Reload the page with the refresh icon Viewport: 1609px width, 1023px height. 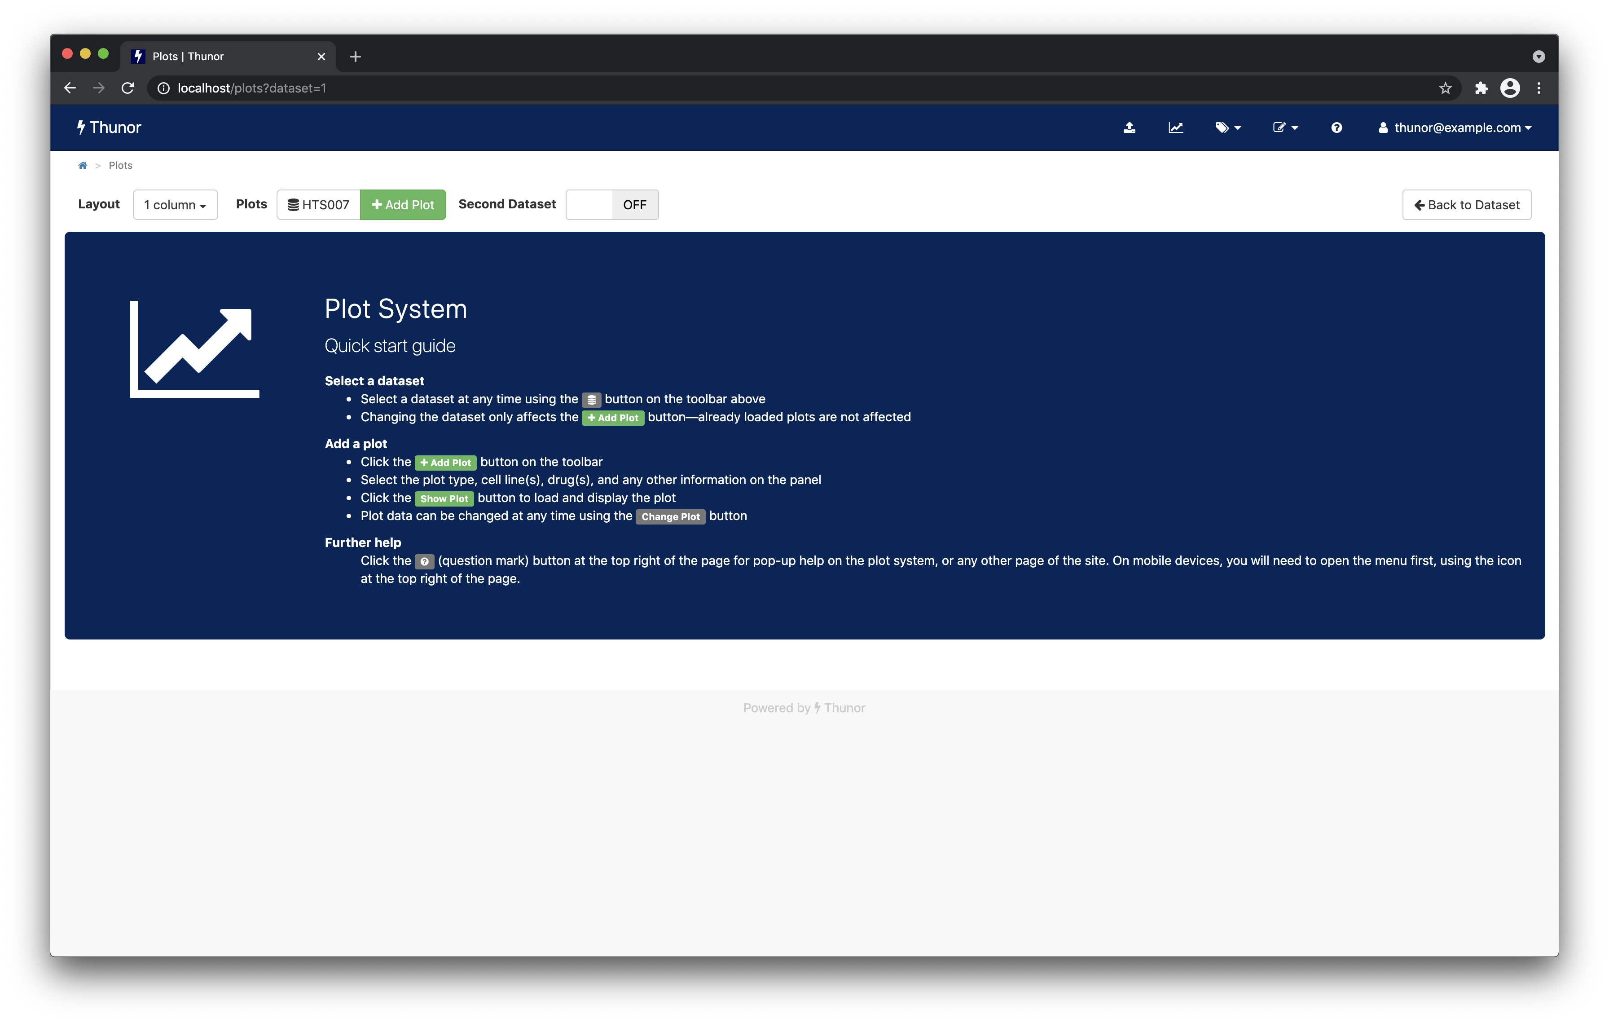click(x=127, y=88)
